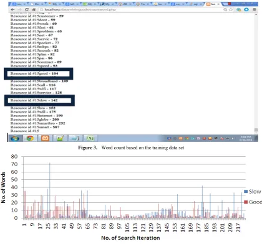This screenshot has width=262, height=244.
Task: Select the row 'internet - 190'
Action: 37,116
